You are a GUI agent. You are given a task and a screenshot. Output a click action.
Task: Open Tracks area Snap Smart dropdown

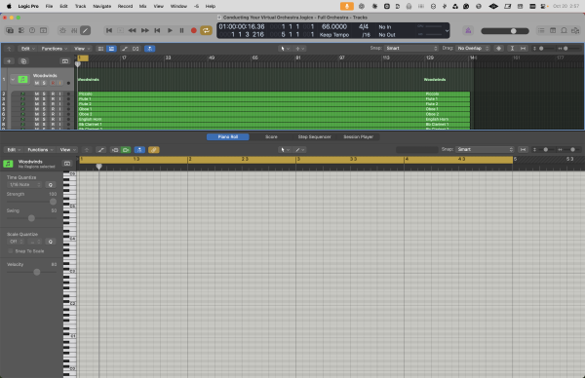(411, 49)
